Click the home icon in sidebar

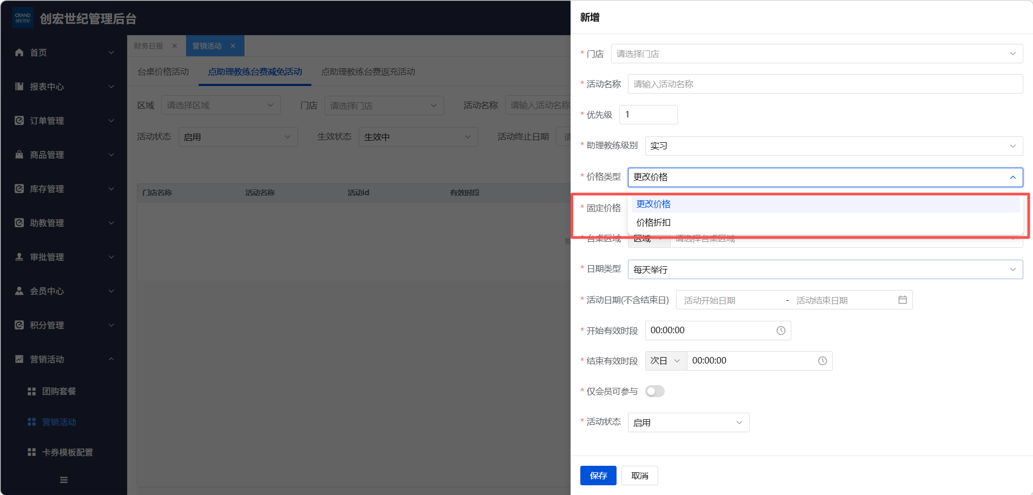tap(19, 52)
